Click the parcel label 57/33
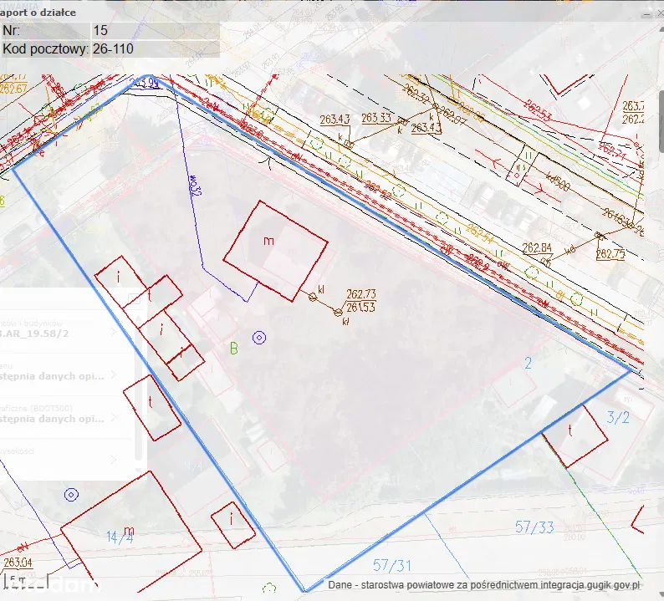 (x=534, y=527)
